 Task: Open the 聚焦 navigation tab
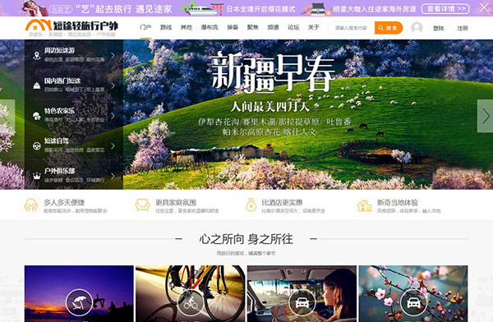point(253,27)
